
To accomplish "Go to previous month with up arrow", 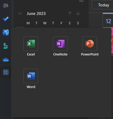I will 70,13.
